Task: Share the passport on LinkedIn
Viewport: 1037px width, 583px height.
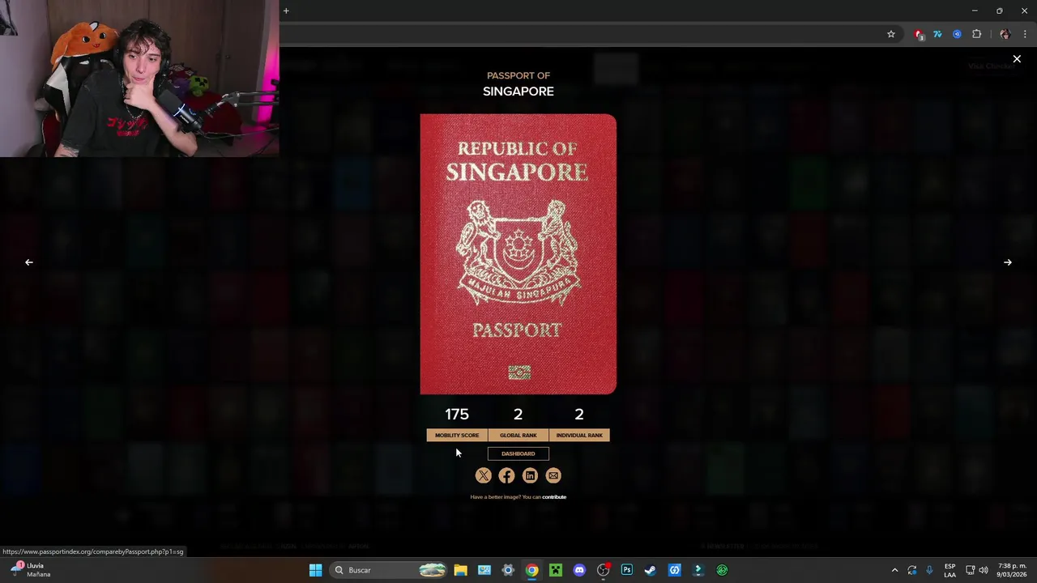Action: pos(530,475)
